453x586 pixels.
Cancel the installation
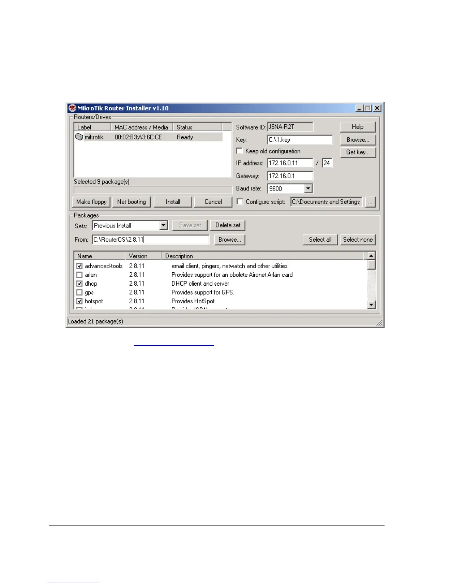click(x=213, y=202)
